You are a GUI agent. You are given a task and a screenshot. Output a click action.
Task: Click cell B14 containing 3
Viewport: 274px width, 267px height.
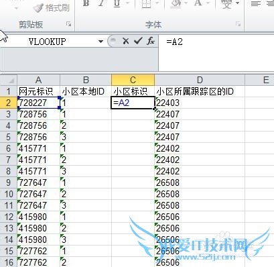tap(86, 239)
